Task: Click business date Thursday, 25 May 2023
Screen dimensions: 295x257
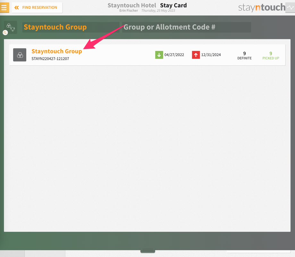Action: [x=158, y=11]
